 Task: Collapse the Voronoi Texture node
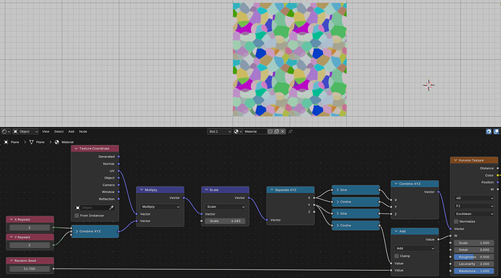tap(455, 160)
